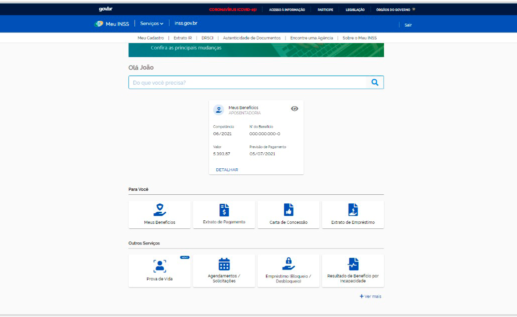
Task: Click the DETALHAR link on benefit card
Action: click(227, 170)
